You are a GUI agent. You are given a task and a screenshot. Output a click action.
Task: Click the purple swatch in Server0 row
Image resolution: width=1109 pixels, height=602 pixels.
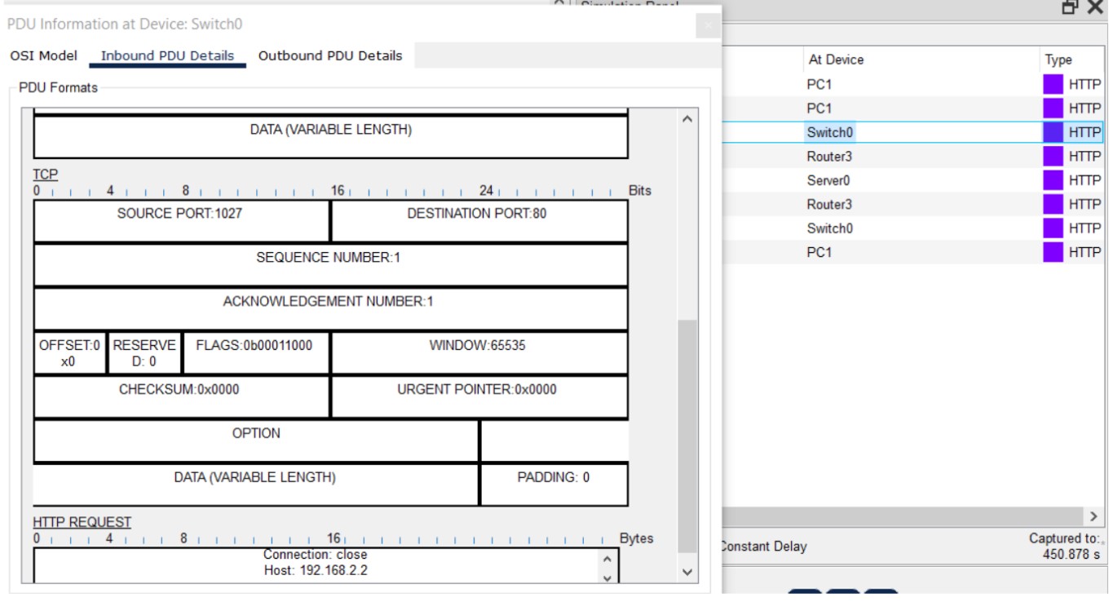tap(1054, 180)
